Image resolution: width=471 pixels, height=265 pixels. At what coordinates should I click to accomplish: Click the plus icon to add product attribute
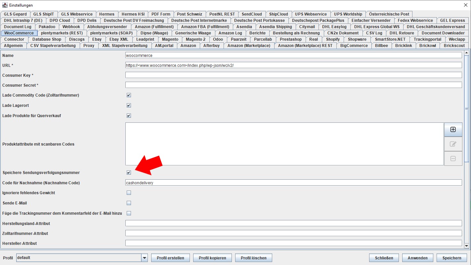(453, 130)
